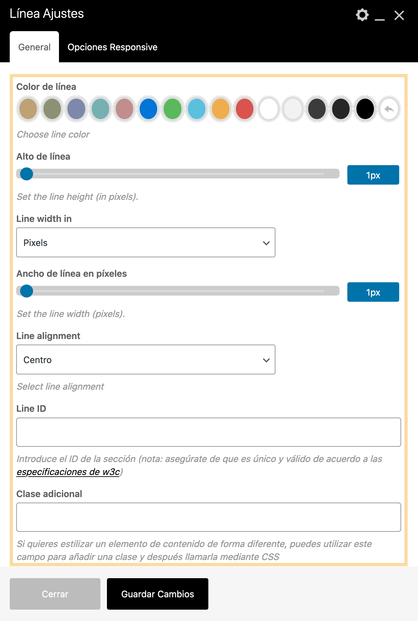Focus the Line ID text field
Viewport: 418px width, 621px height.
click(x=209, y=432)
